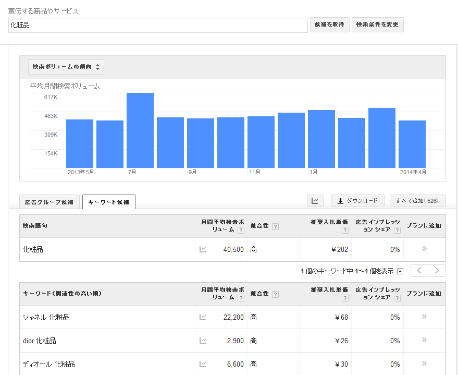Click the ディオール 化粧品 keyword text
This screenshot has height=375, width=458.
[x=49, y=364]
